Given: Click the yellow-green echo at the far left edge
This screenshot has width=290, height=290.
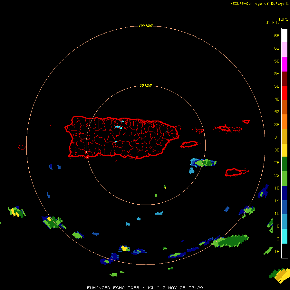Looking at the screenshot, I should (16, 212).
